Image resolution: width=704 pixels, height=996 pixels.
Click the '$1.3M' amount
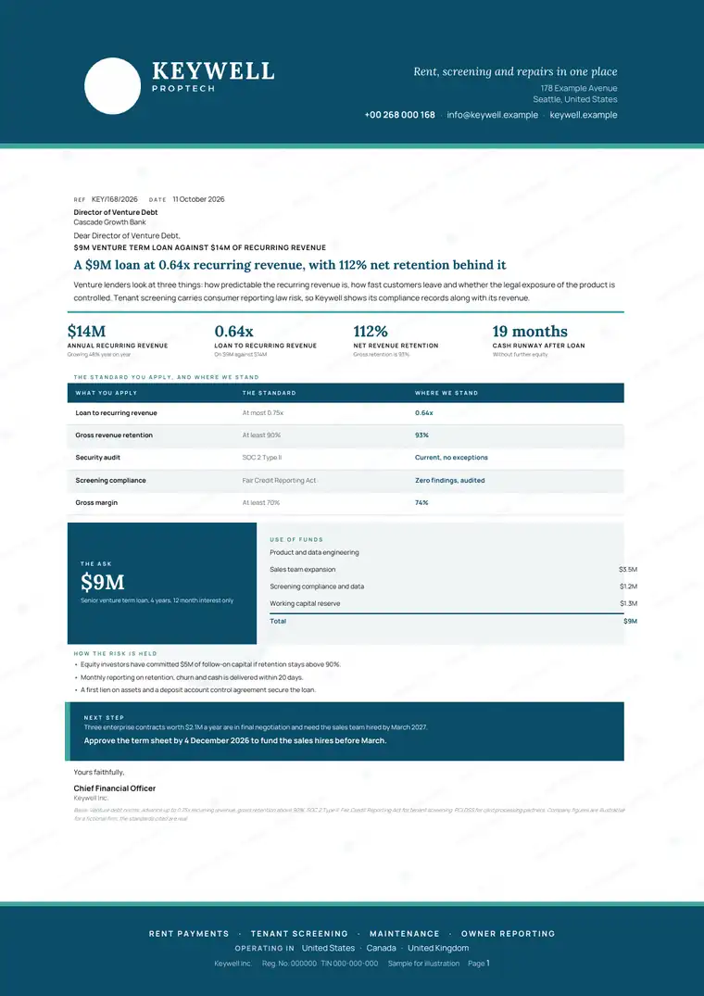[x=628, y=604]
